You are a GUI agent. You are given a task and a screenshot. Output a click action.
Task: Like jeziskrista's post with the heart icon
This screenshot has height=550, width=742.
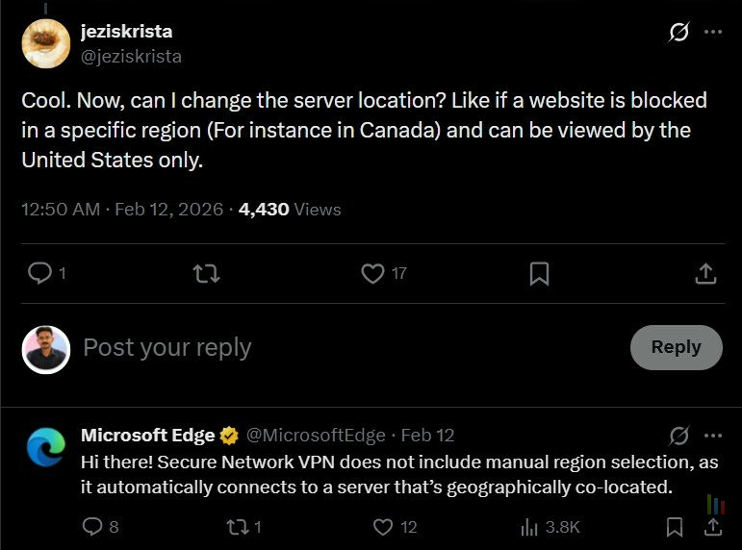tap(372, 274)
